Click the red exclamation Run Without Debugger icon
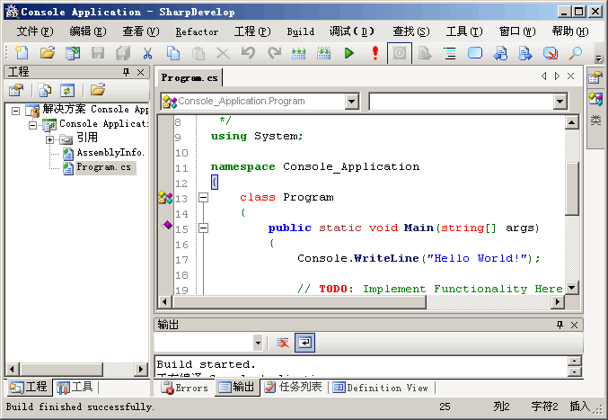 coord(374,53)
